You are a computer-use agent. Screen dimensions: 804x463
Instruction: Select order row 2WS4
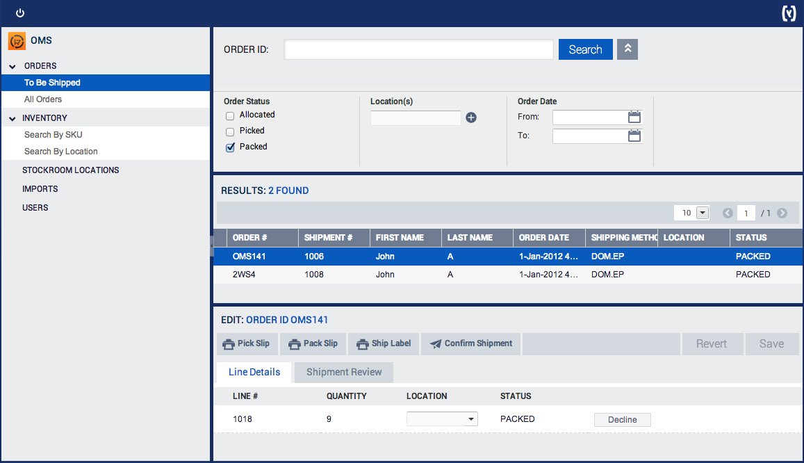[x=508, y=275]
